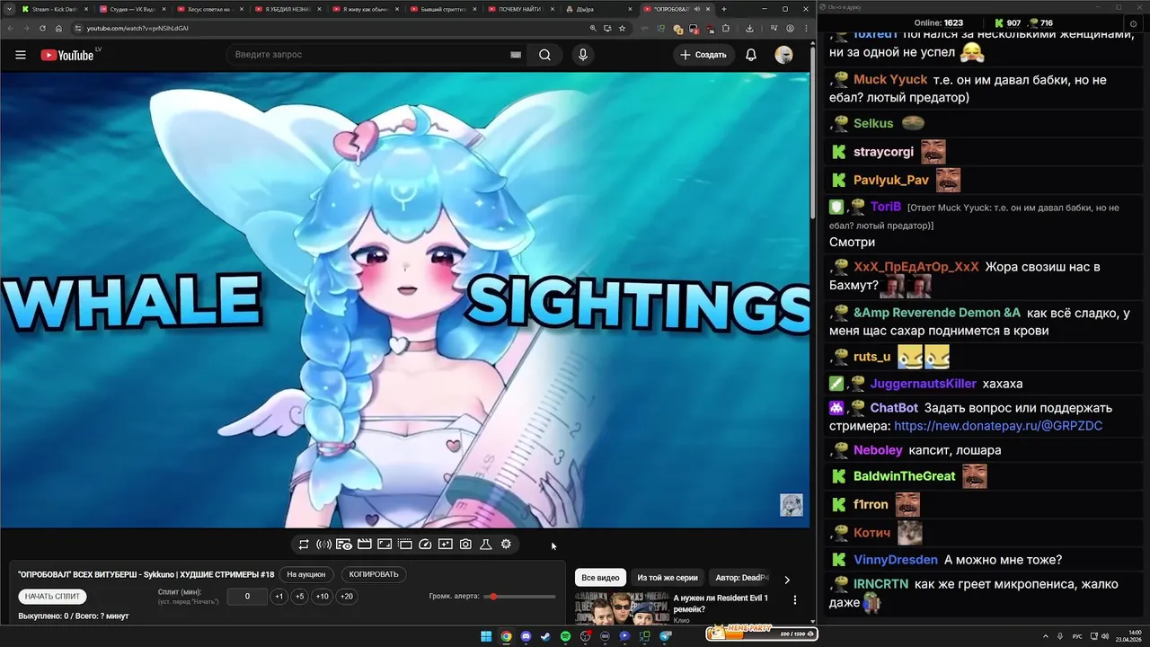Select the Все видео chip

coord(600,578)
